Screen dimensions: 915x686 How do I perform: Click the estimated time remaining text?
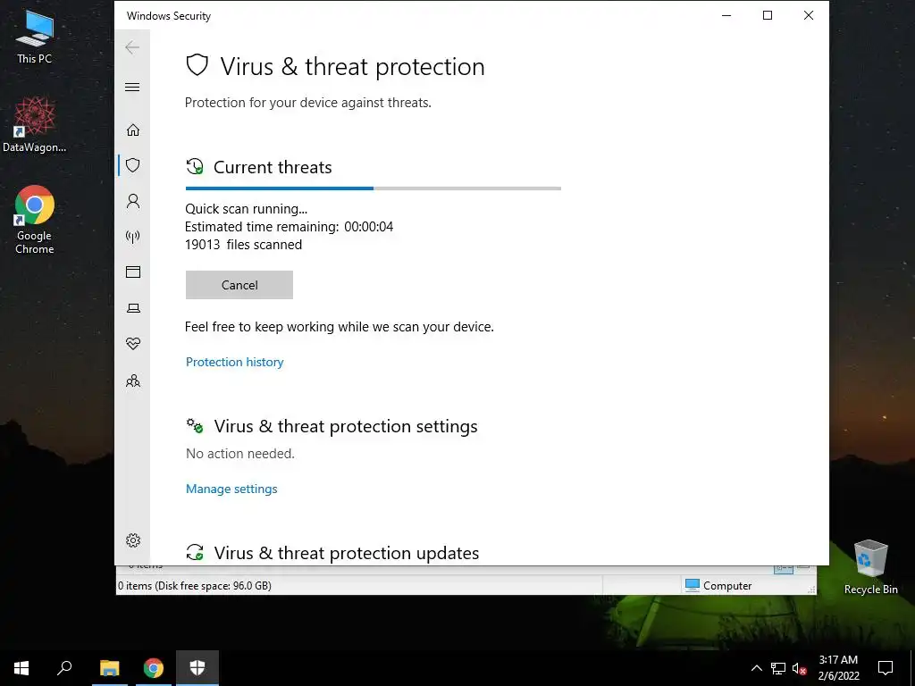point(289,226)
